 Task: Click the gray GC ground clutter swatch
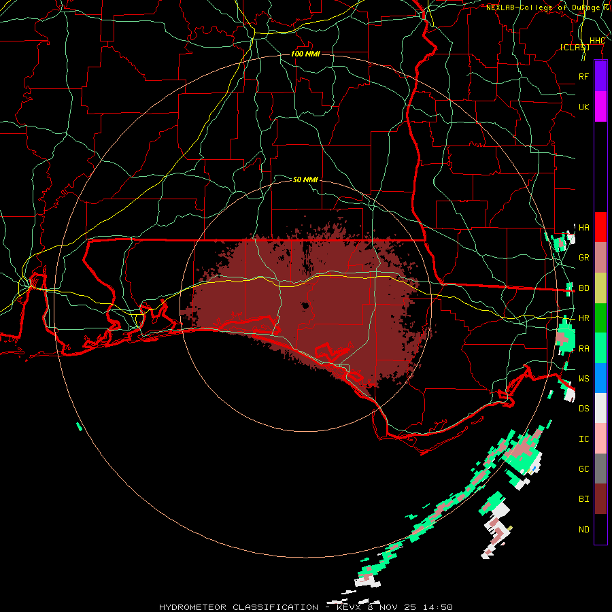tap(600, 469)
